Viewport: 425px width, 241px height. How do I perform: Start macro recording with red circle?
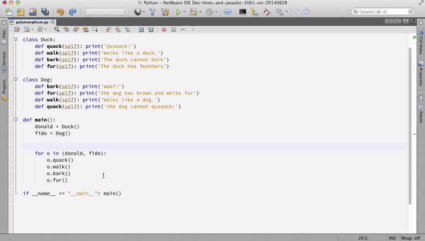164,29
